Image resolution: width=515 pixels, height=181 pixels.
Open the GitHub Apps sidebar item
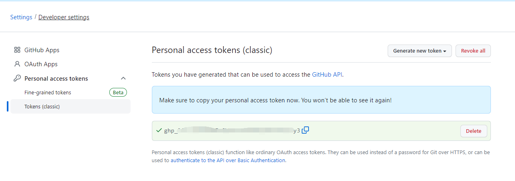point(42,50)
